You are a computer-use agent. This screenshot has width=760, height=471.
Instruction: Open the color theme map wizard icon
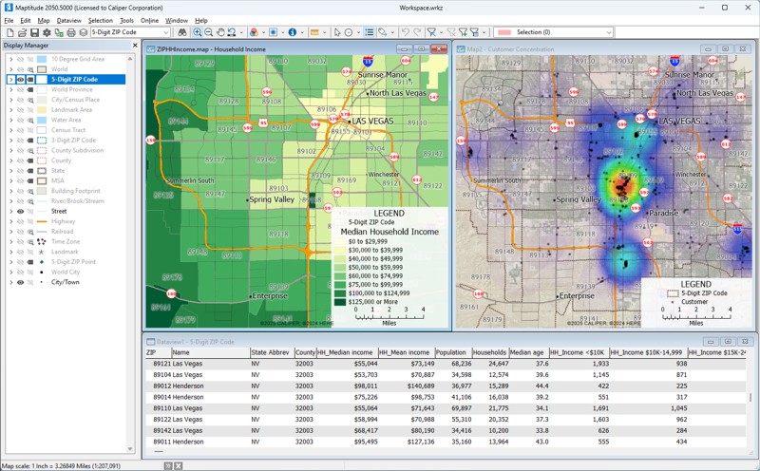point(254,32)
